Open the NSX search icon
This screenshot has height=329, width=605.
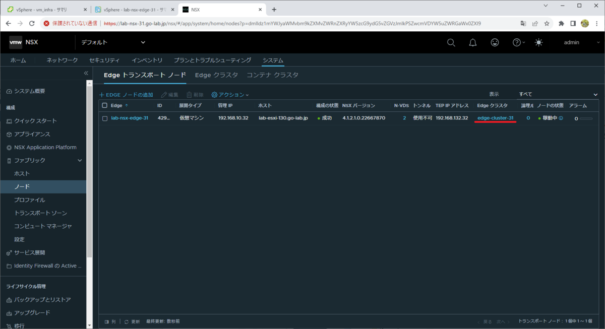[451, 42]
